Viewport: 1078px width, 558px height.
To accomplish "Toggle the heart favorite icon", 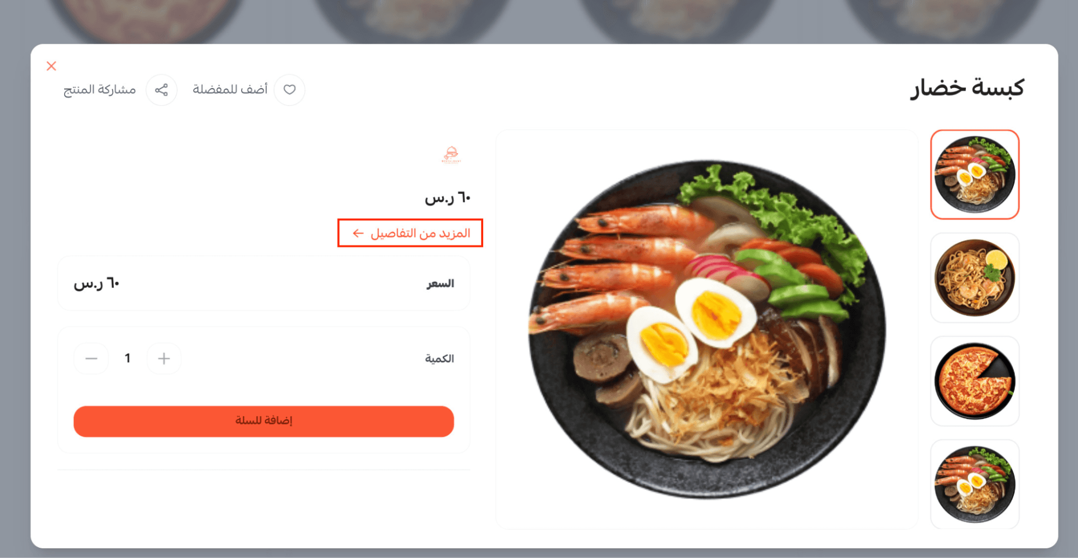I will pos(290,90).
